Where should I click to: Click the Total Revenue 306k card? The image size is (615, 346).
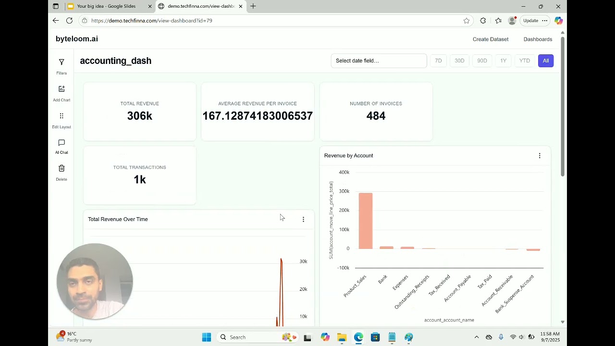coord(140,111)
